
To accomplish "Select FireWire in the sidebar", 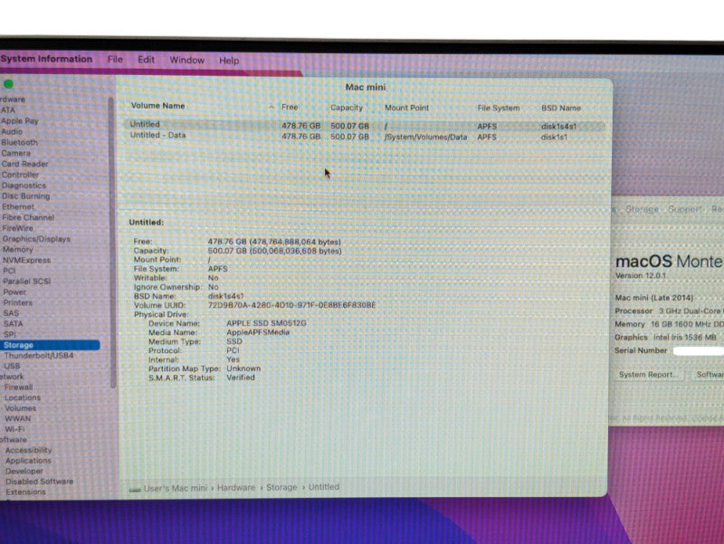I will coord(17,228).
